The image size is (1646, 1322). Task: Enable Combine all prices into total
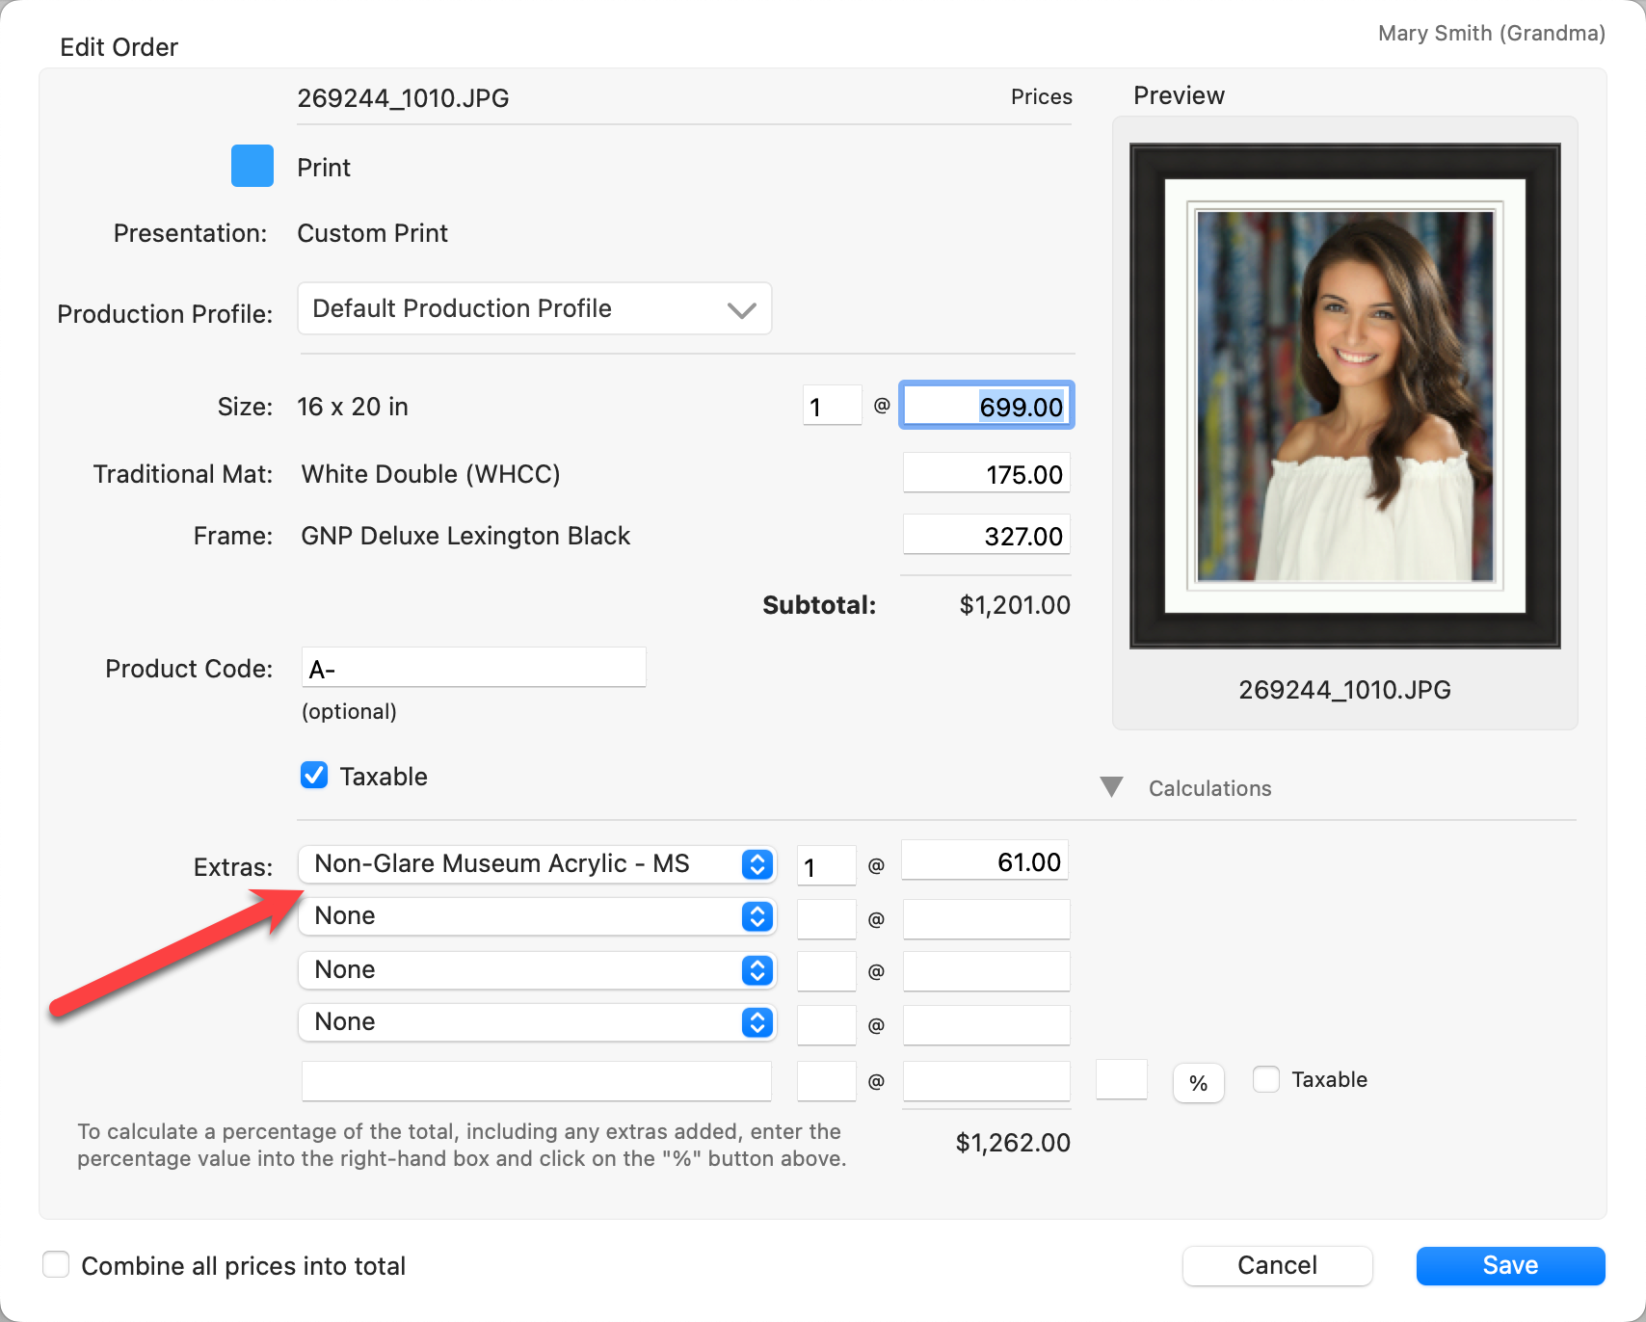click(x=56, y=1265)
